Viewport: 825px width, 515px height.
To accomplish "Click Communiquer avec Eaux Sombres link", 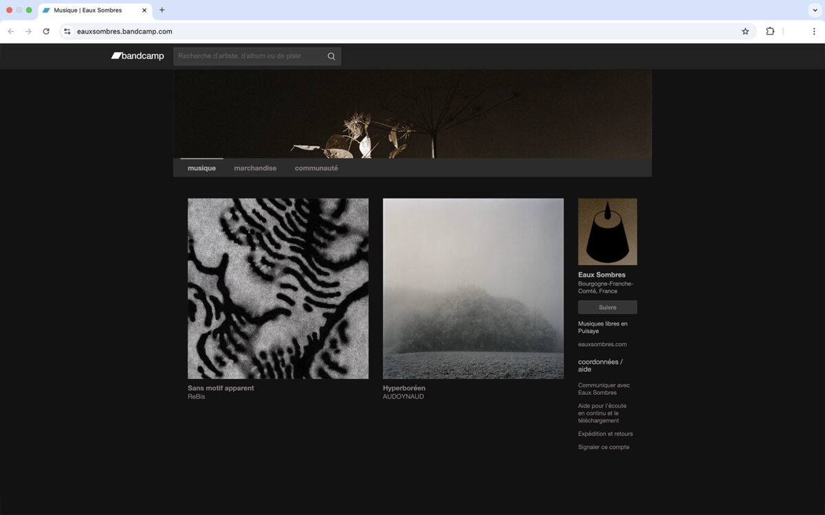I will [x=604, y=389].
